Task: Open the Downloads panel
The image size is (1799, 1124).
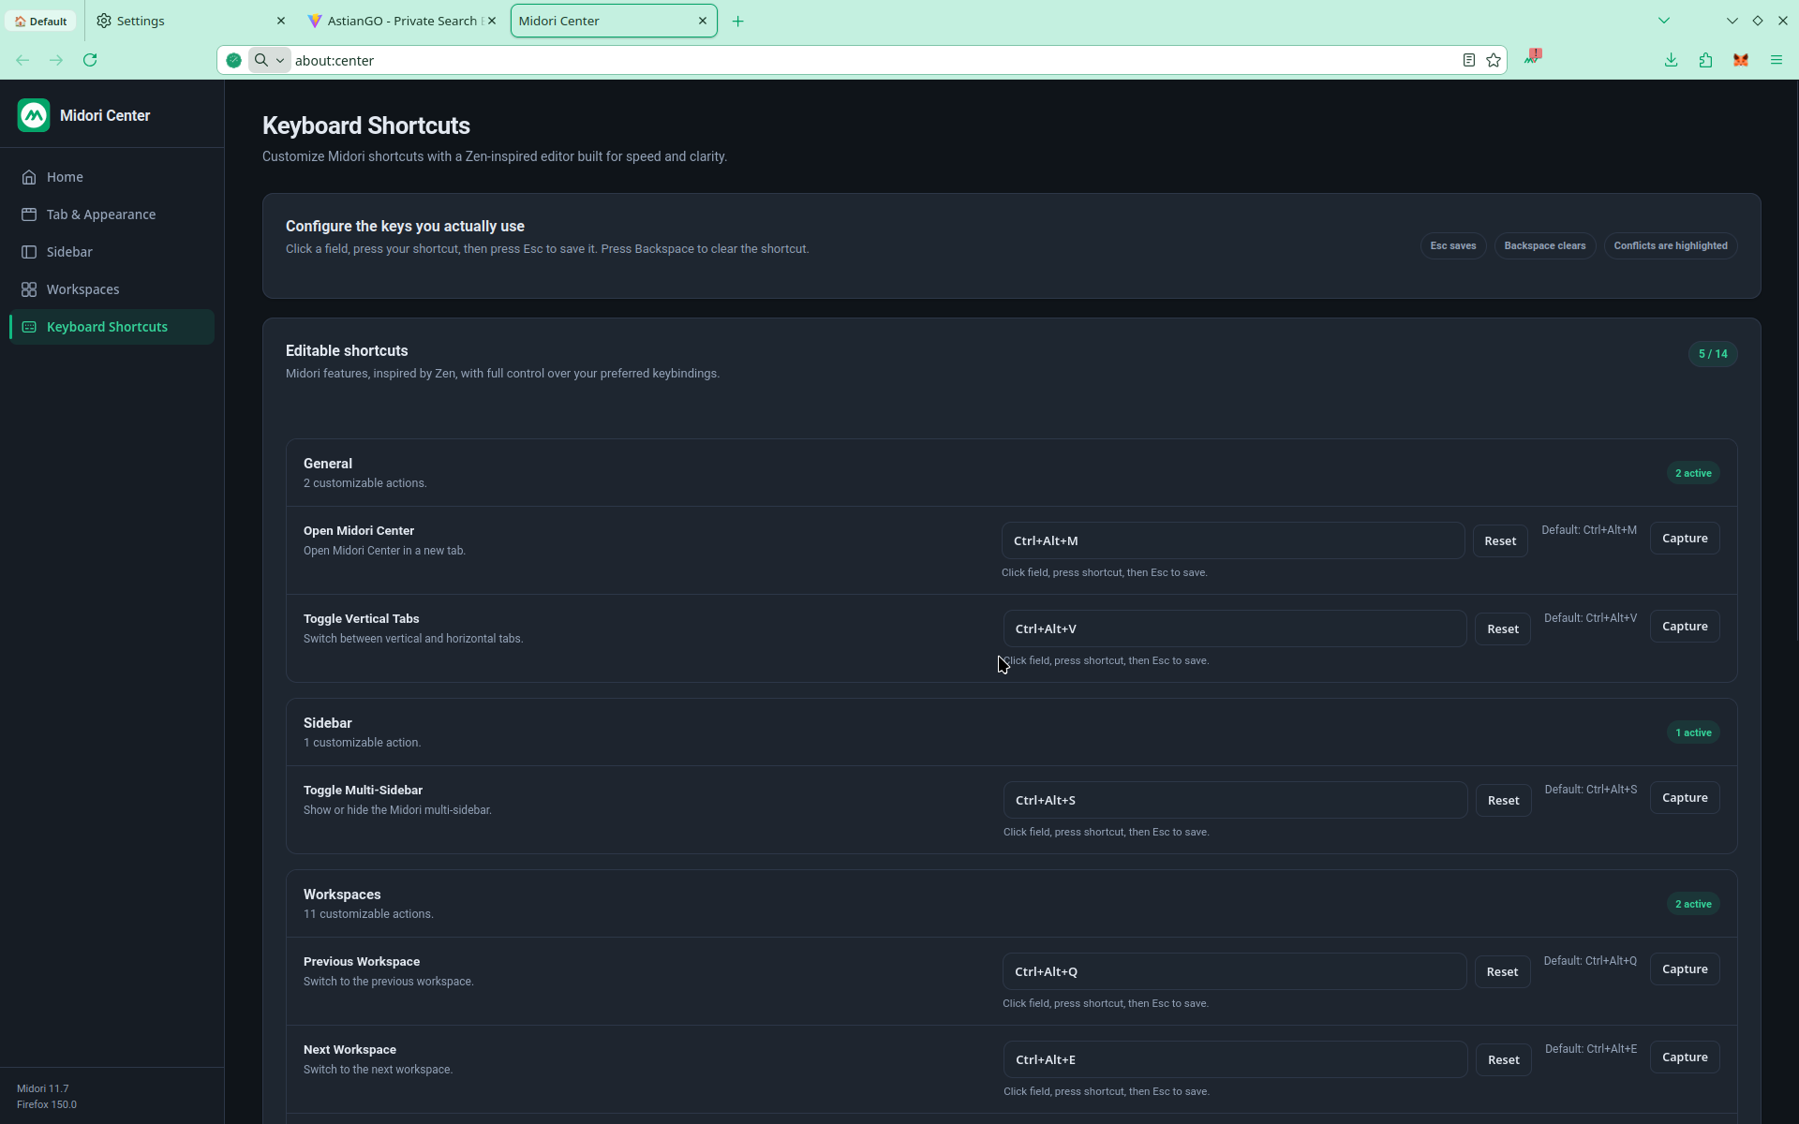Action: [1671, 60]
